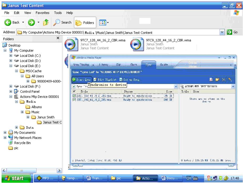This screenshot has width=243, height=183.
Task: Toggle the select-all checkbox in sync list header
Action: [74, 91]
